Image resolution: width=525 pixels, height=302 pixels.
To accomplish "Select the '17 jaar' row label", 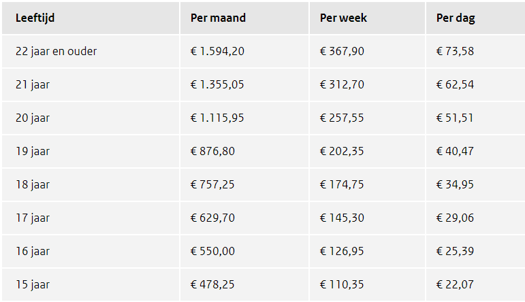I will coord(33,218).
